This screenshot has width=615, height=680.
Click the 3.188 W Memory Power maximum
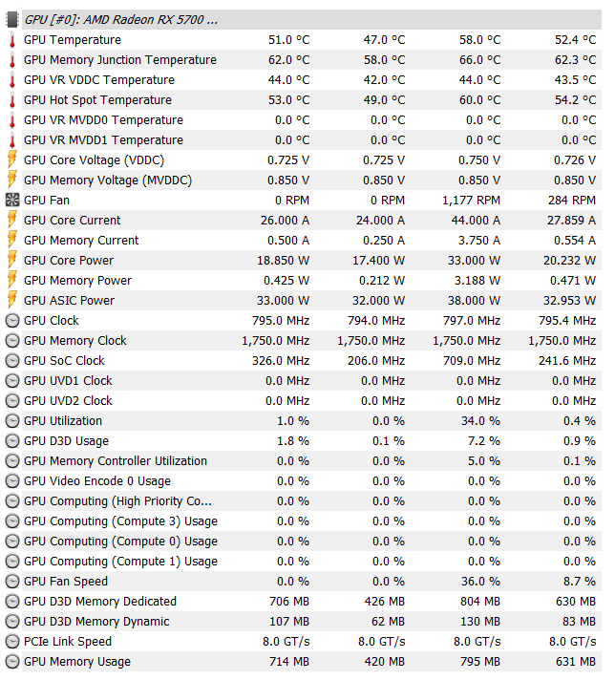(477, 281)
